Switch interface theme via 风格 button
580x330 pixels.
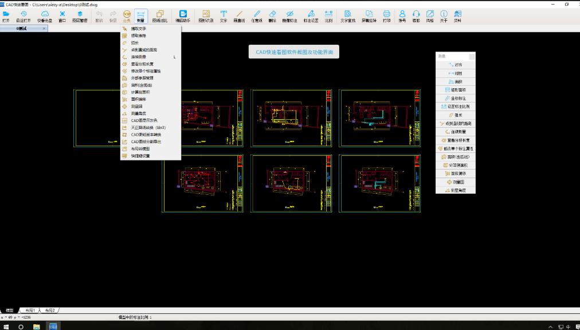[x=430, y=15]
